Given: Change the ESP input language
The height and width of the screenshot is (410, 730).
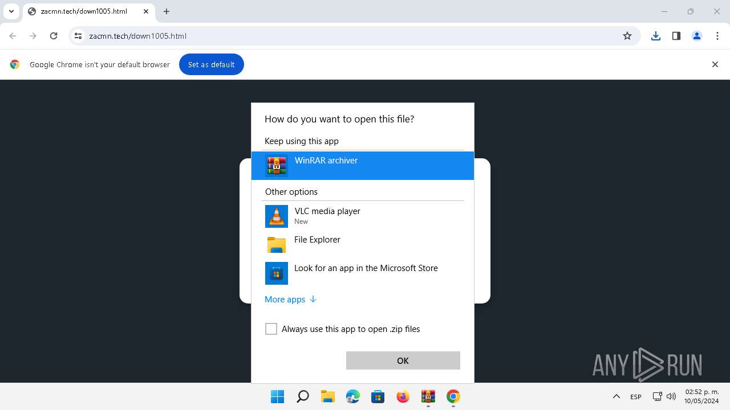Looking at the screenshot, I should 636,396.
